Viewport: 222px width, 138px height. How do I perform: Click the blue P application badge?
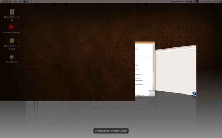[x=194, y=93]
